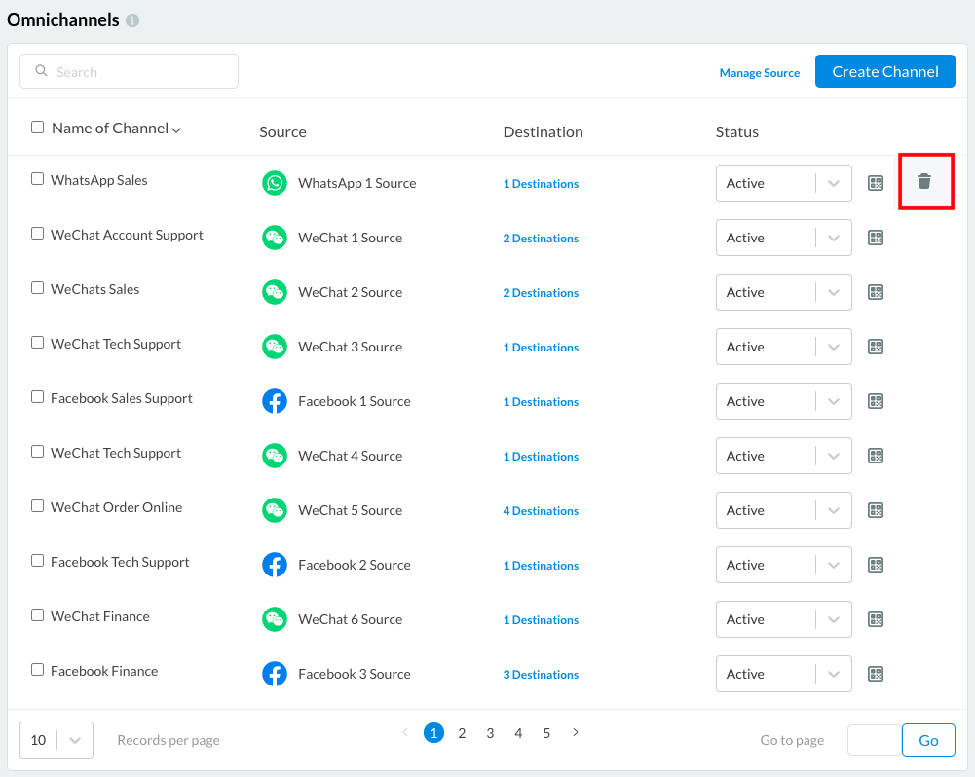Go to page 3 in pagination
This screenshot has height=777, width=975.
[x=490, y=733]
